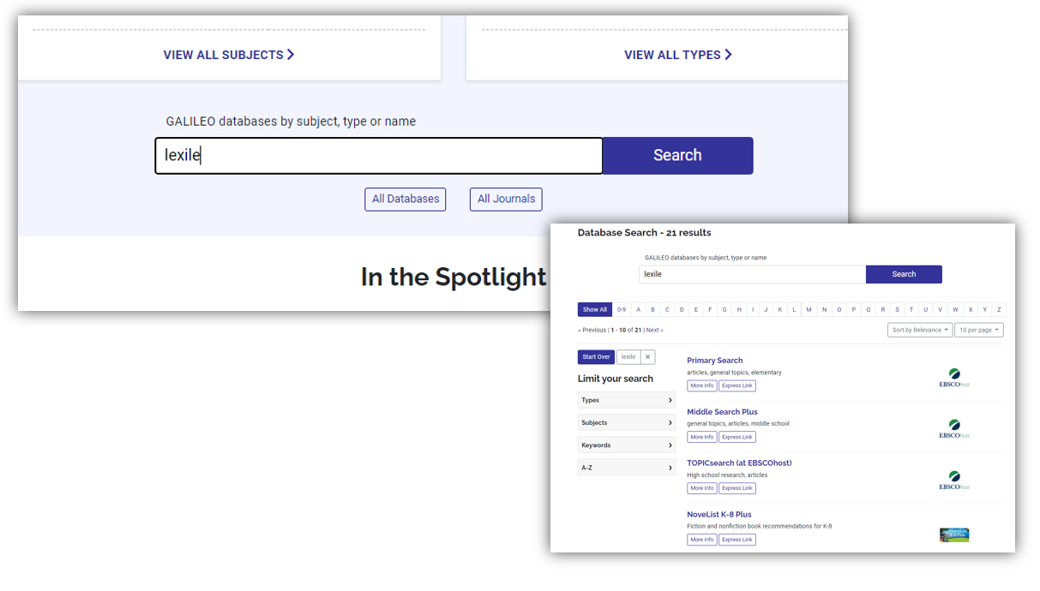Click Express Link for NoveList K-8 Plus

(x=737, y=540)
